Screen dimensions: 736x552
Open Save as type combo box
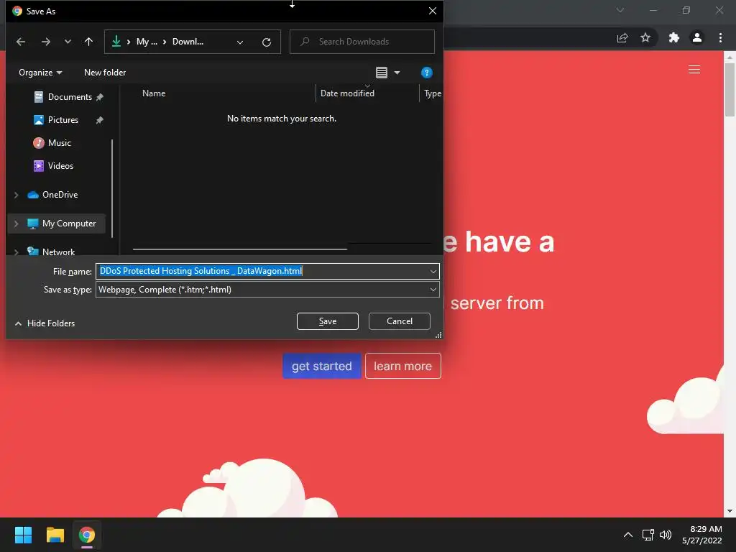click(267, 290)
